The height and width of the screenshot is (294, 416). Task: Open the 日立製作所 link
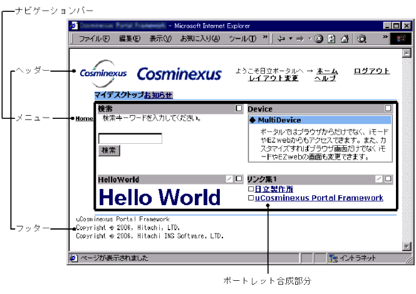[x=274, y=189]
